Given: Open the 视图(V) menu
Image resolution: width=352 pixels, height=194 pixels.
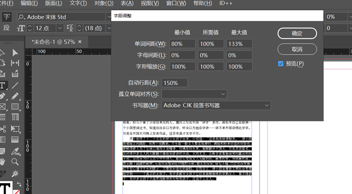Looking at the screenshot, I should coord(150,4).
